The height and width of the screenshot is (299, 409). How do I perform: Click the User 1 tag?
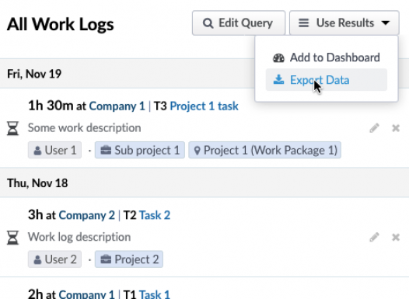[54, 150]
